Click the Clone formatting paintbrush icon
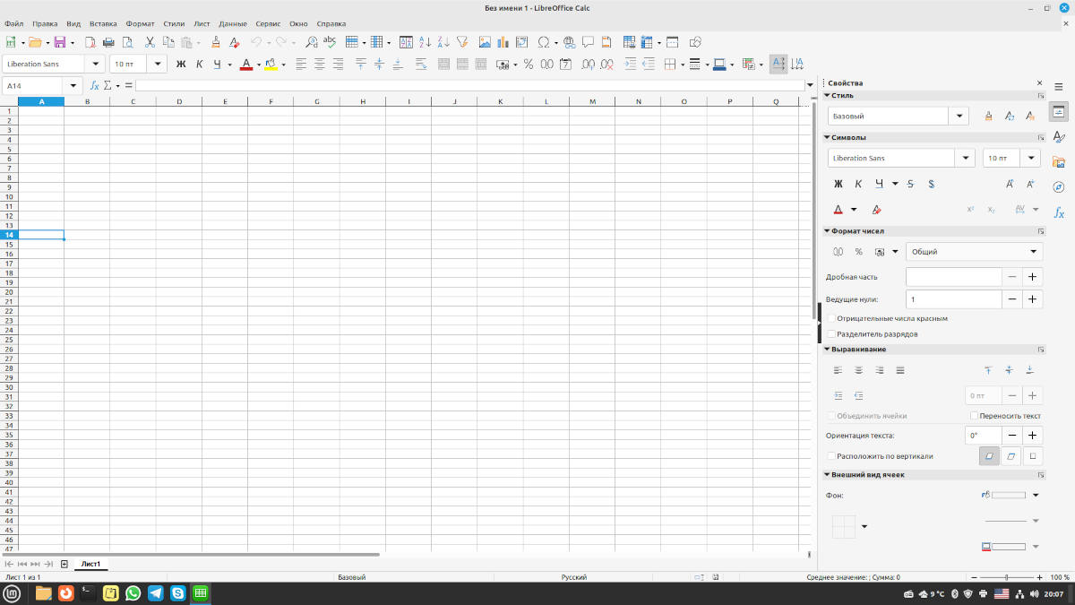This screenshot has width=1075, height=605. coord(216,42)
